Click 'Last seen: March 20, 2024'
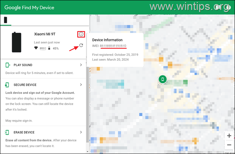 pos(110,60)
